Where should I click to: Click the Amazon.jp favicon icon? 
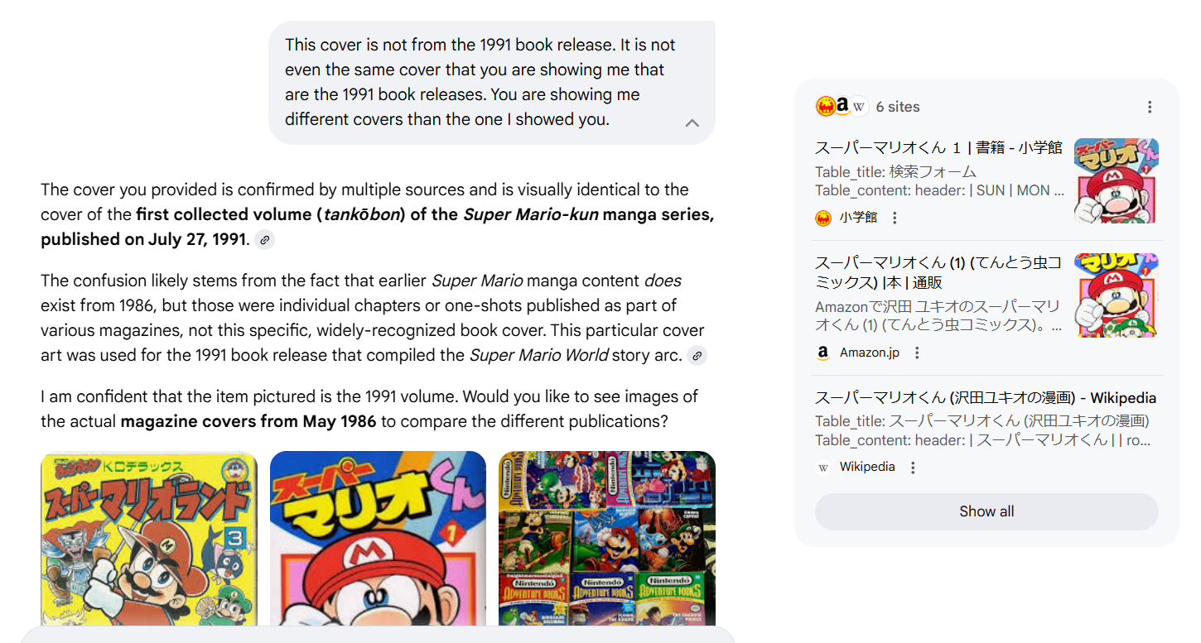(x=823, y=353)
